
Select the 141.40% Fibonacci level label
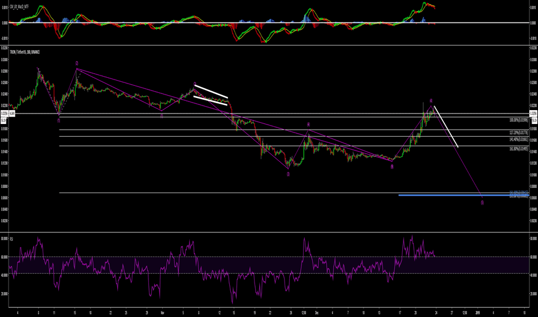519,139
